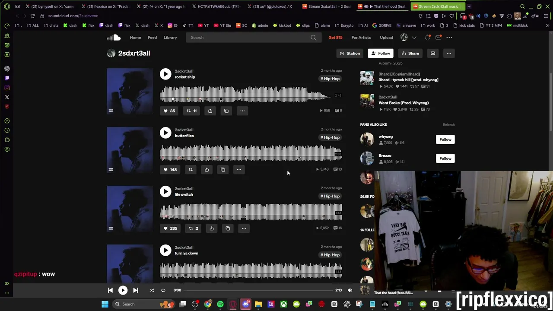The height and width of the screenshot is (311, 553).
Task: Open Went Broke (Prod. Whyceg) track
Action: (404, 103)
